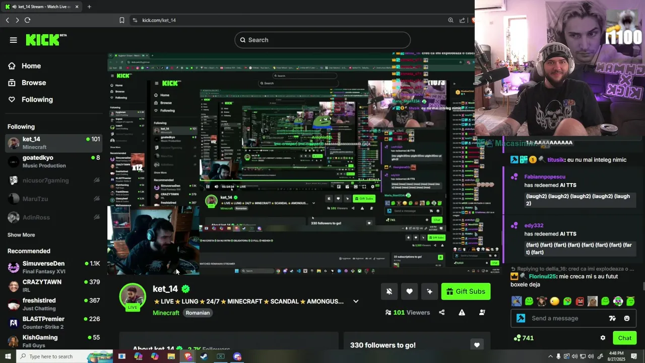This screenshot has width=645, height=363.
Task: Click the Gift Subs button
Action: click(x=466, y=291)
